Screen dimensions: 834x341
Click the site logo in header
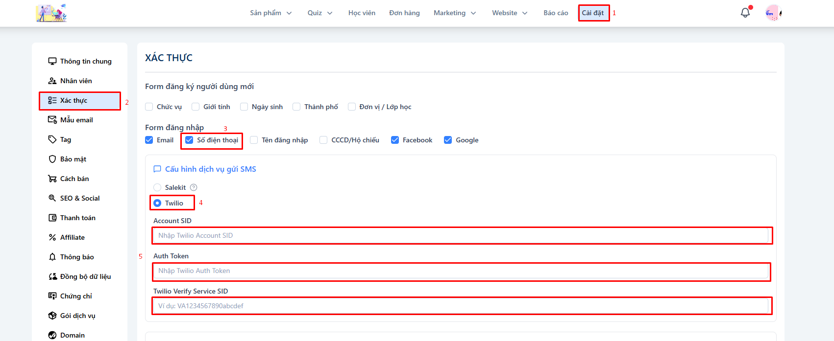(x=51, y=13)
